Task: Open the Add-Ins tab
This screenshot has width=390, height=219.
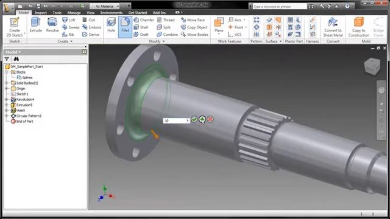Action: click(159, 12)
